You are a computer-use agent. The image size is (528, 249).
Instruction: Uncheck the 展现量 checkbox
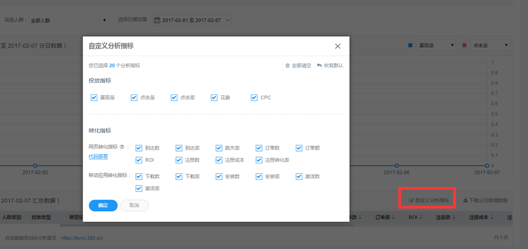click(x=94, y=98)
